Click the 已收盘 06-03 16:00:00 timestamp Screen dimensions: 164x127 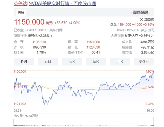point(38,30)
